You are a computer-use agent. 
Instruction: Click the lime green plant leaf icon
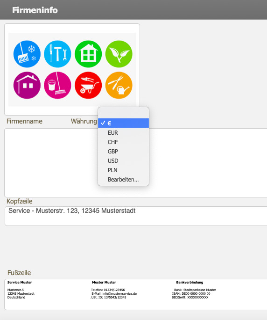(x=119, y=54)
